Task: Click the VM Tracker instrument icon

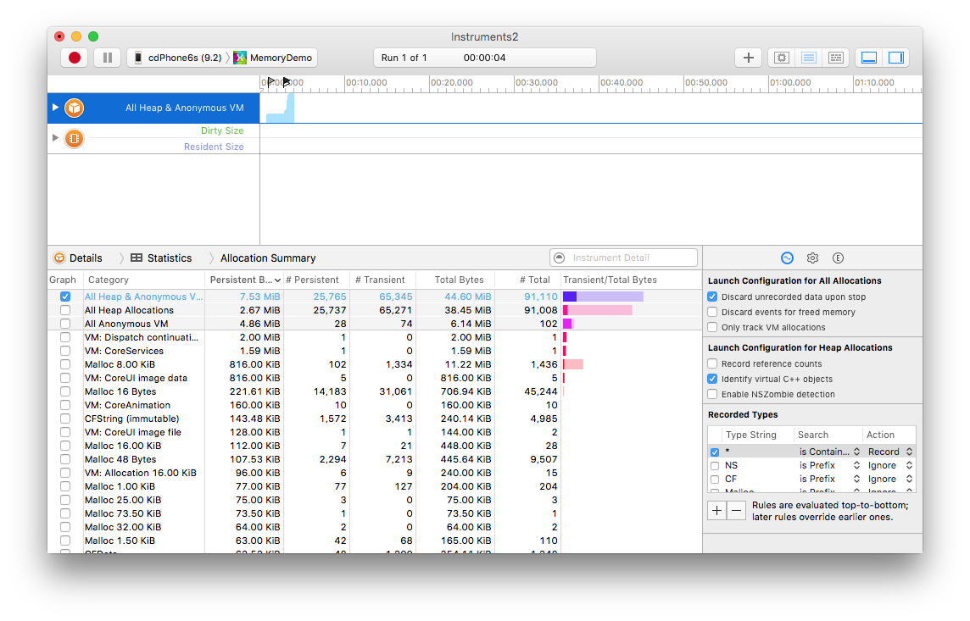Action: pyautogui.click(x=75, y=137)
